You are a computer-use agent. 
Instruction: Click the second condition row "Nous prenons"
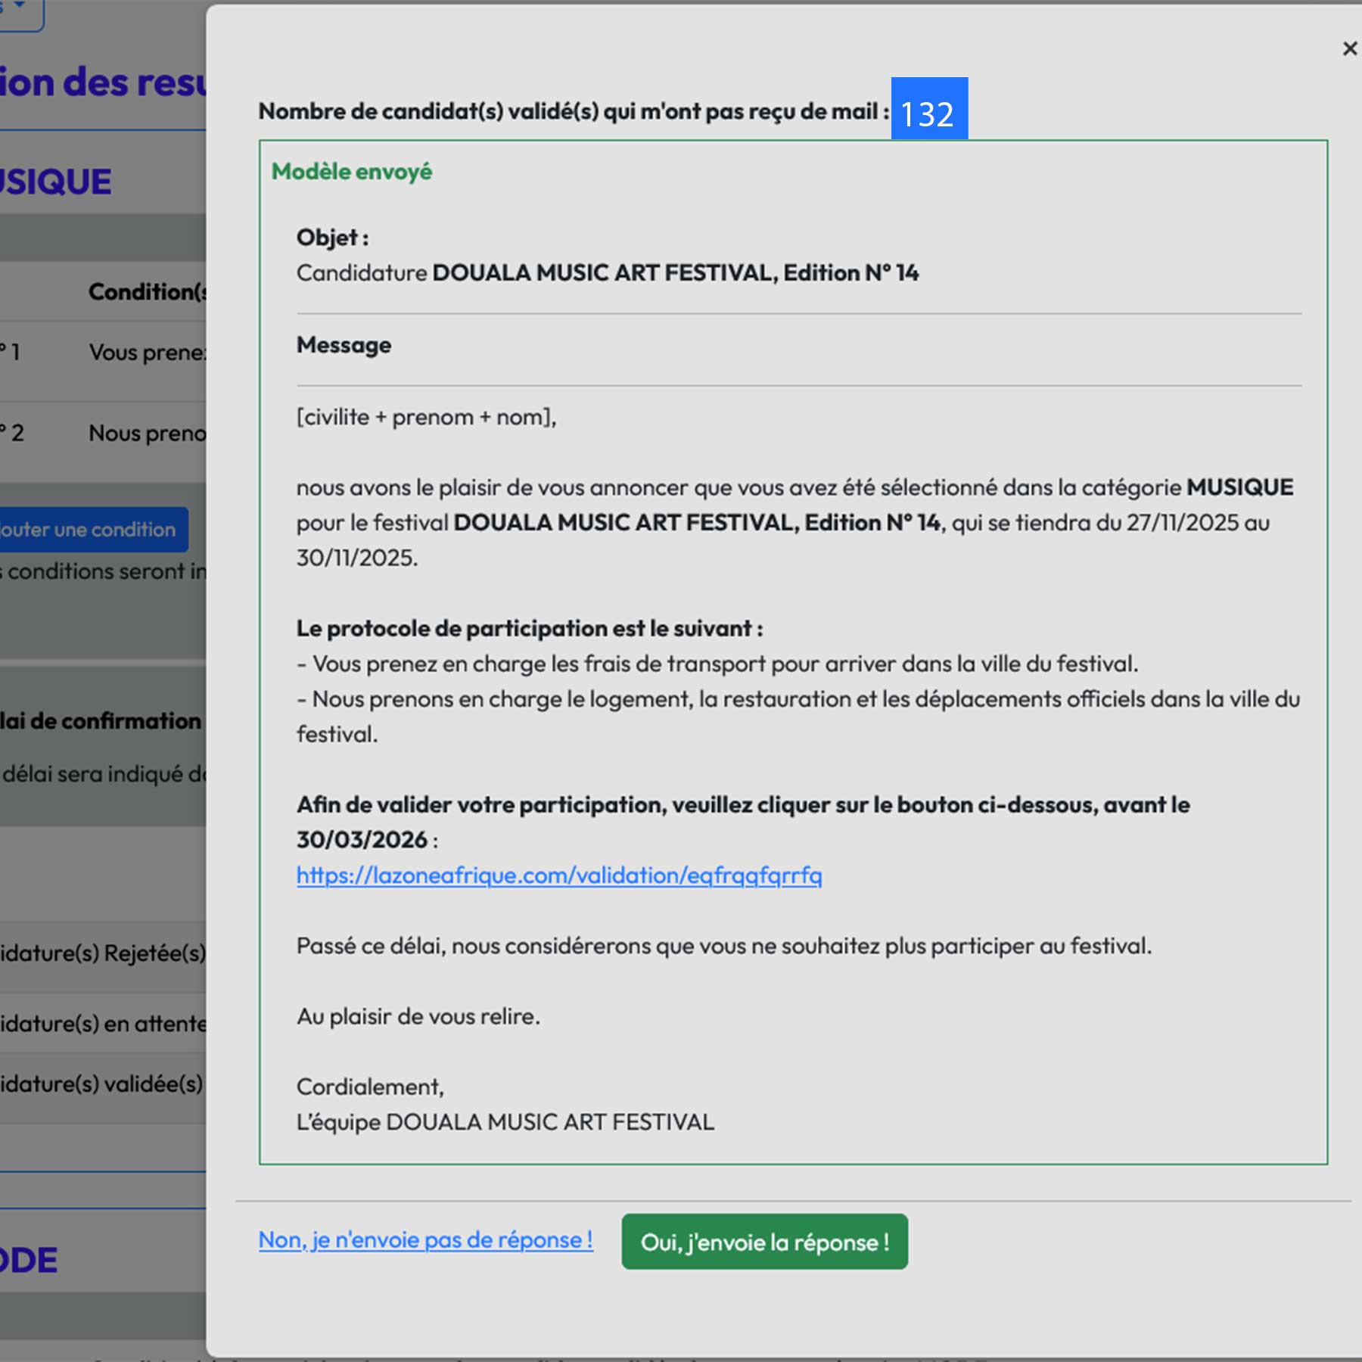146,434
